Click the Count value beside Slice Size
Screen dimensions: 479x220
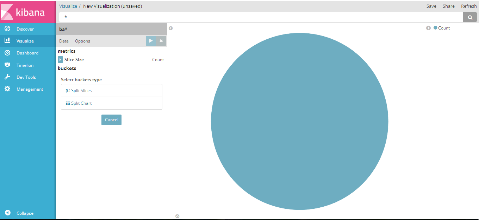158,60
